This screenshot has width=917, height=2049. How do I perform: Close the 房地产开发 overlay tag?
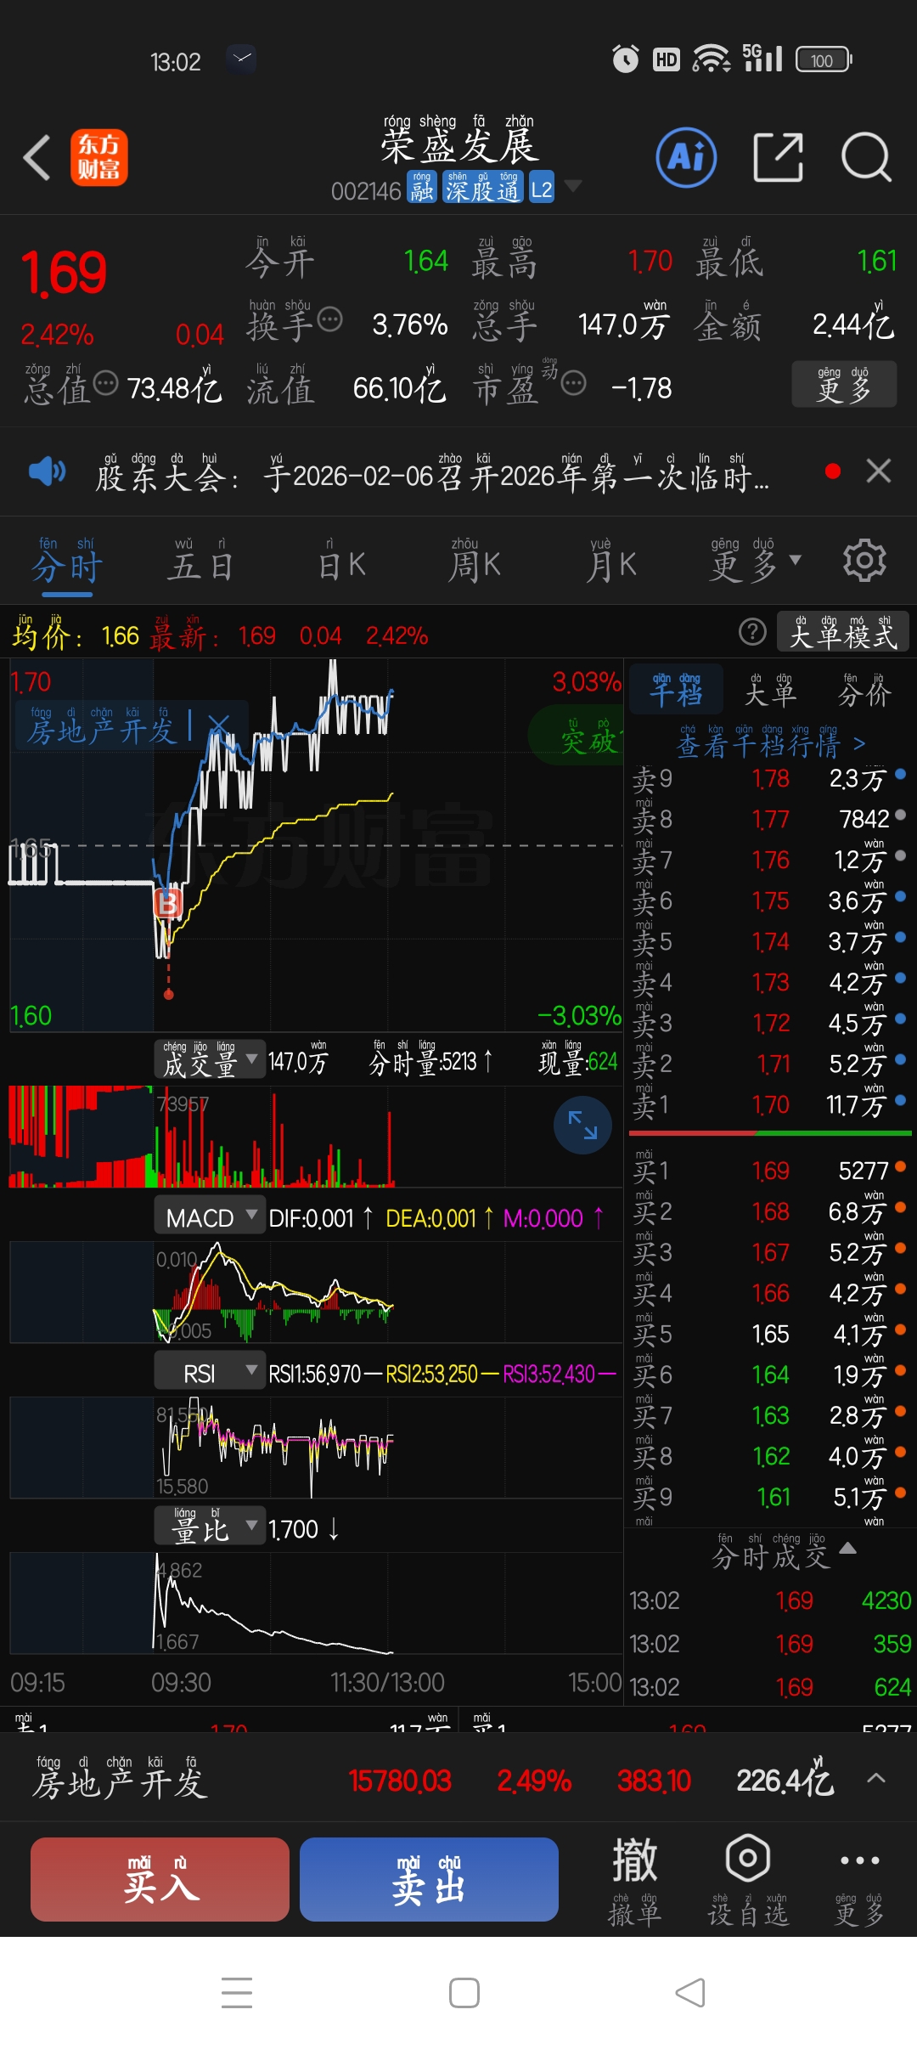point(218,725)
